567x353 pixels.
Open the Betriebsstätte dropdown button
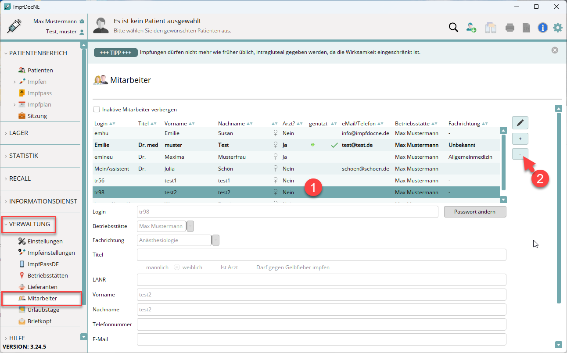(x=190, y=226)
